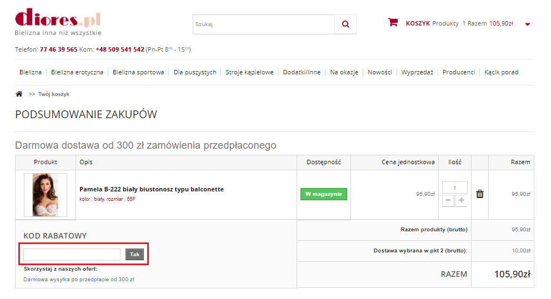The image size is (551, 299).
Task: Expand the cart dropdown arrow
Action: (527, 24)
